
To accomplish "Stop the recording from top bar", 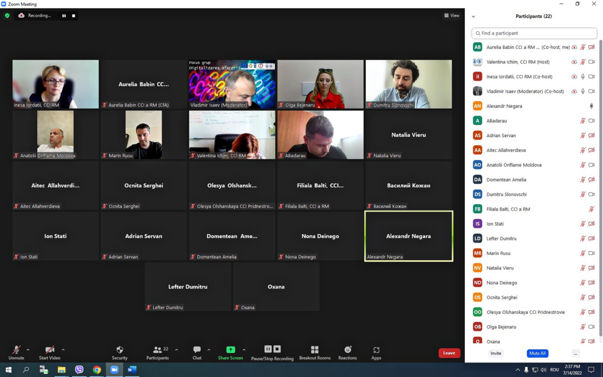I will coord(74,16).
